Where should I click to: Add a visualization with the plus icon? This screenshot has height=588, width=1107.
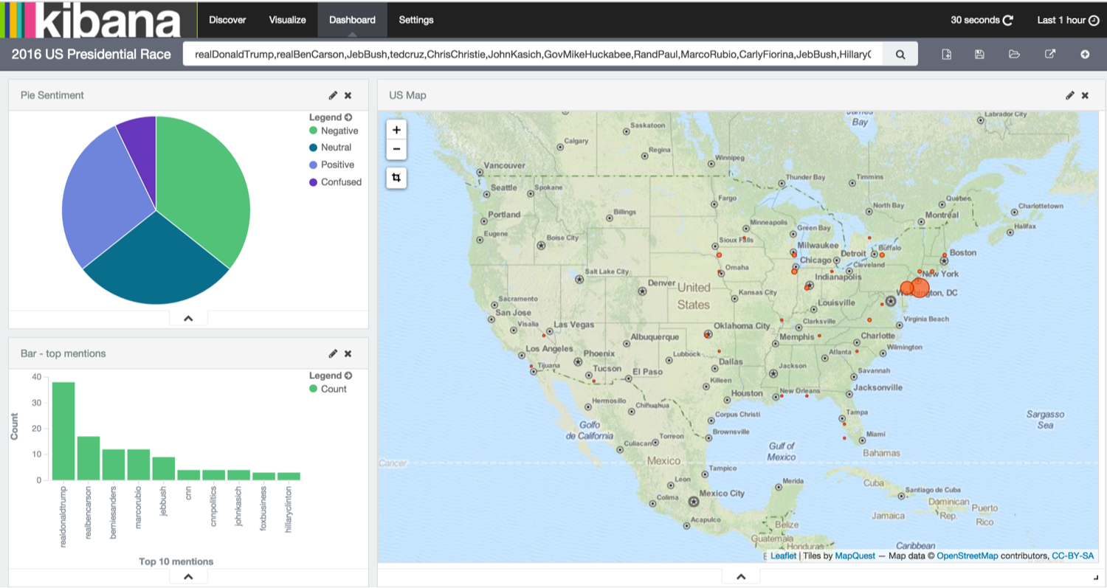pyautogui.click(x=1085, y=54)
